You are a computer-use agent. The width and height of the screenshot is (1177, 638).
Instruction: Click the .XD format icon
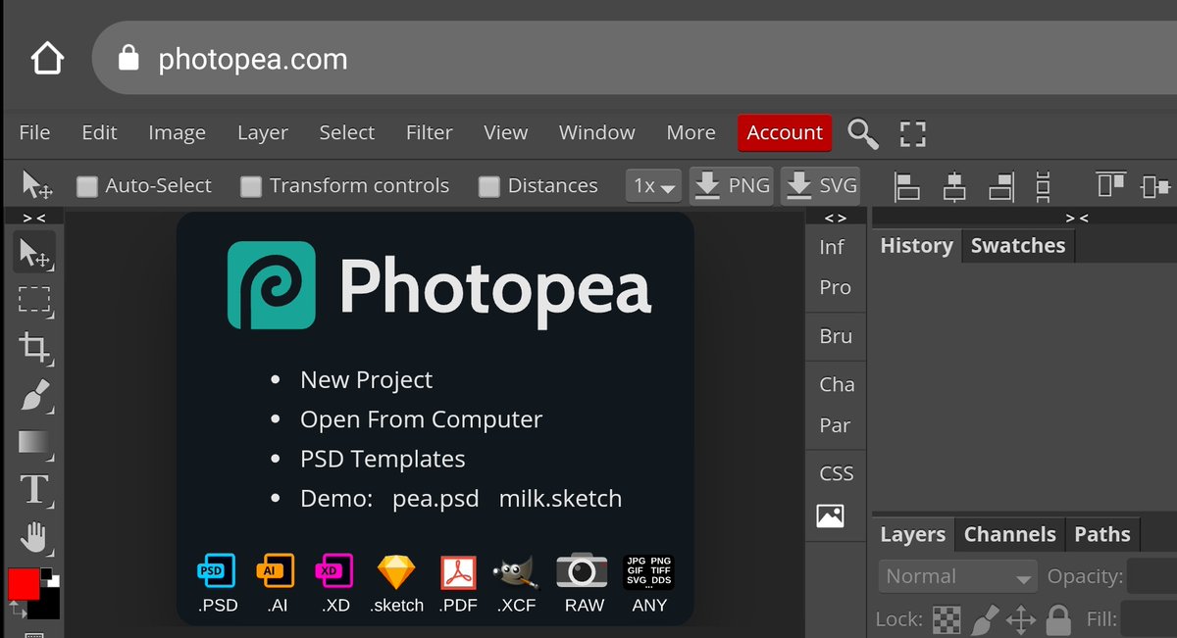334,570
